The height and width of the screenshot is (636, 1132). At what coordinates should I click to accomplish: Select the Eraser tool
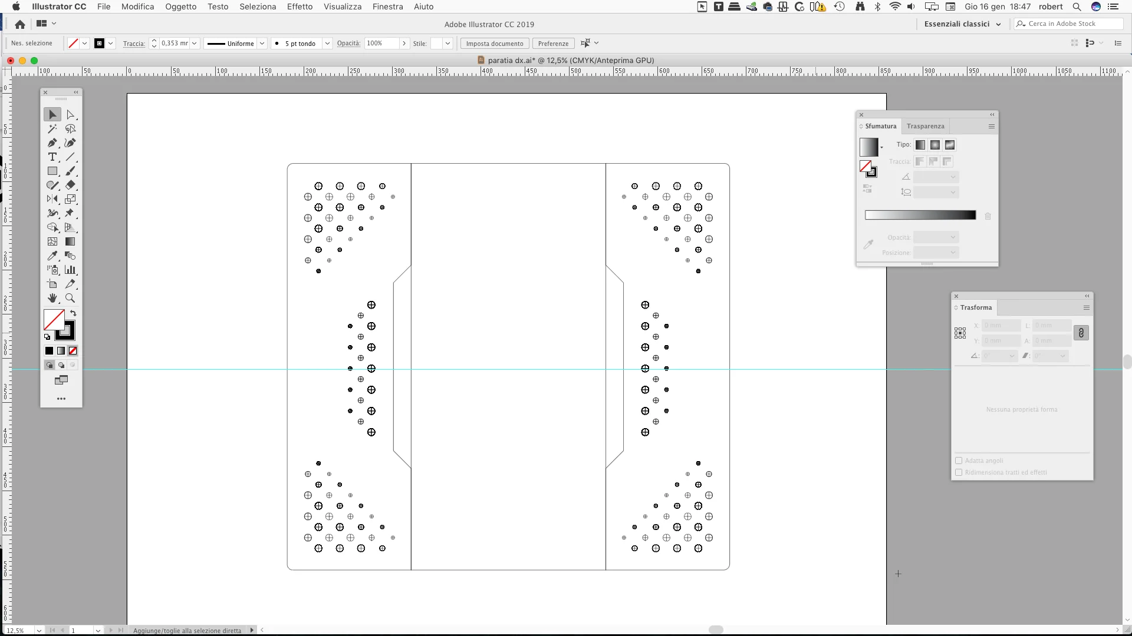(x=70, y=185)
